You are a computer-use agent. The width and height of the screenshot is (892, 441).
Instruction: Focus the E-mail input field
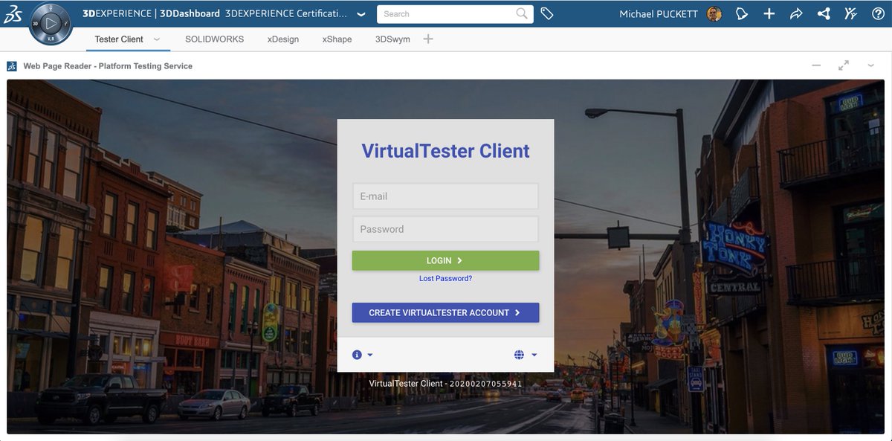[x=445, y=196]
